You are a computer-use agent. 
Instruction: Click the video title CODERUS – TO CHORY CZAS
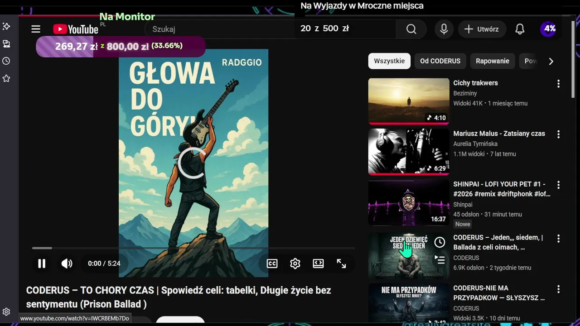(179, 297)
